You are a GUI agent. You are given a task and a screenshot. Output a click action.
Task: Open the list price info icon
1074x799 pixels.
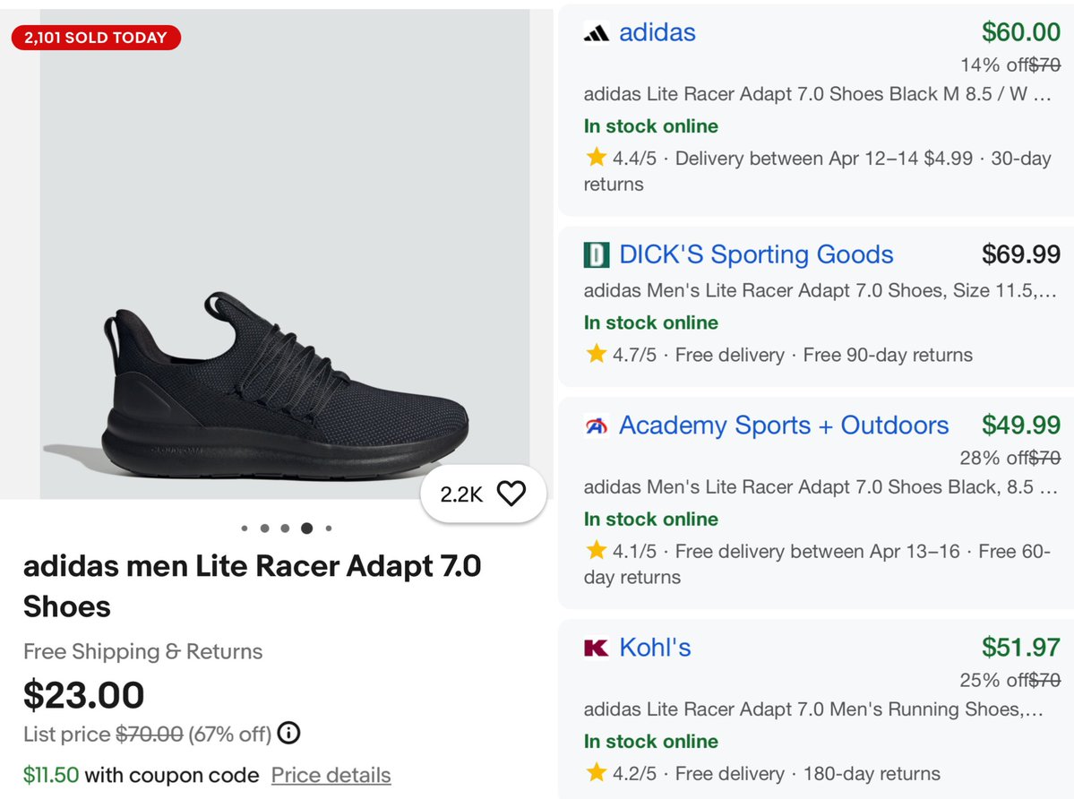click(x=288, y=735)
